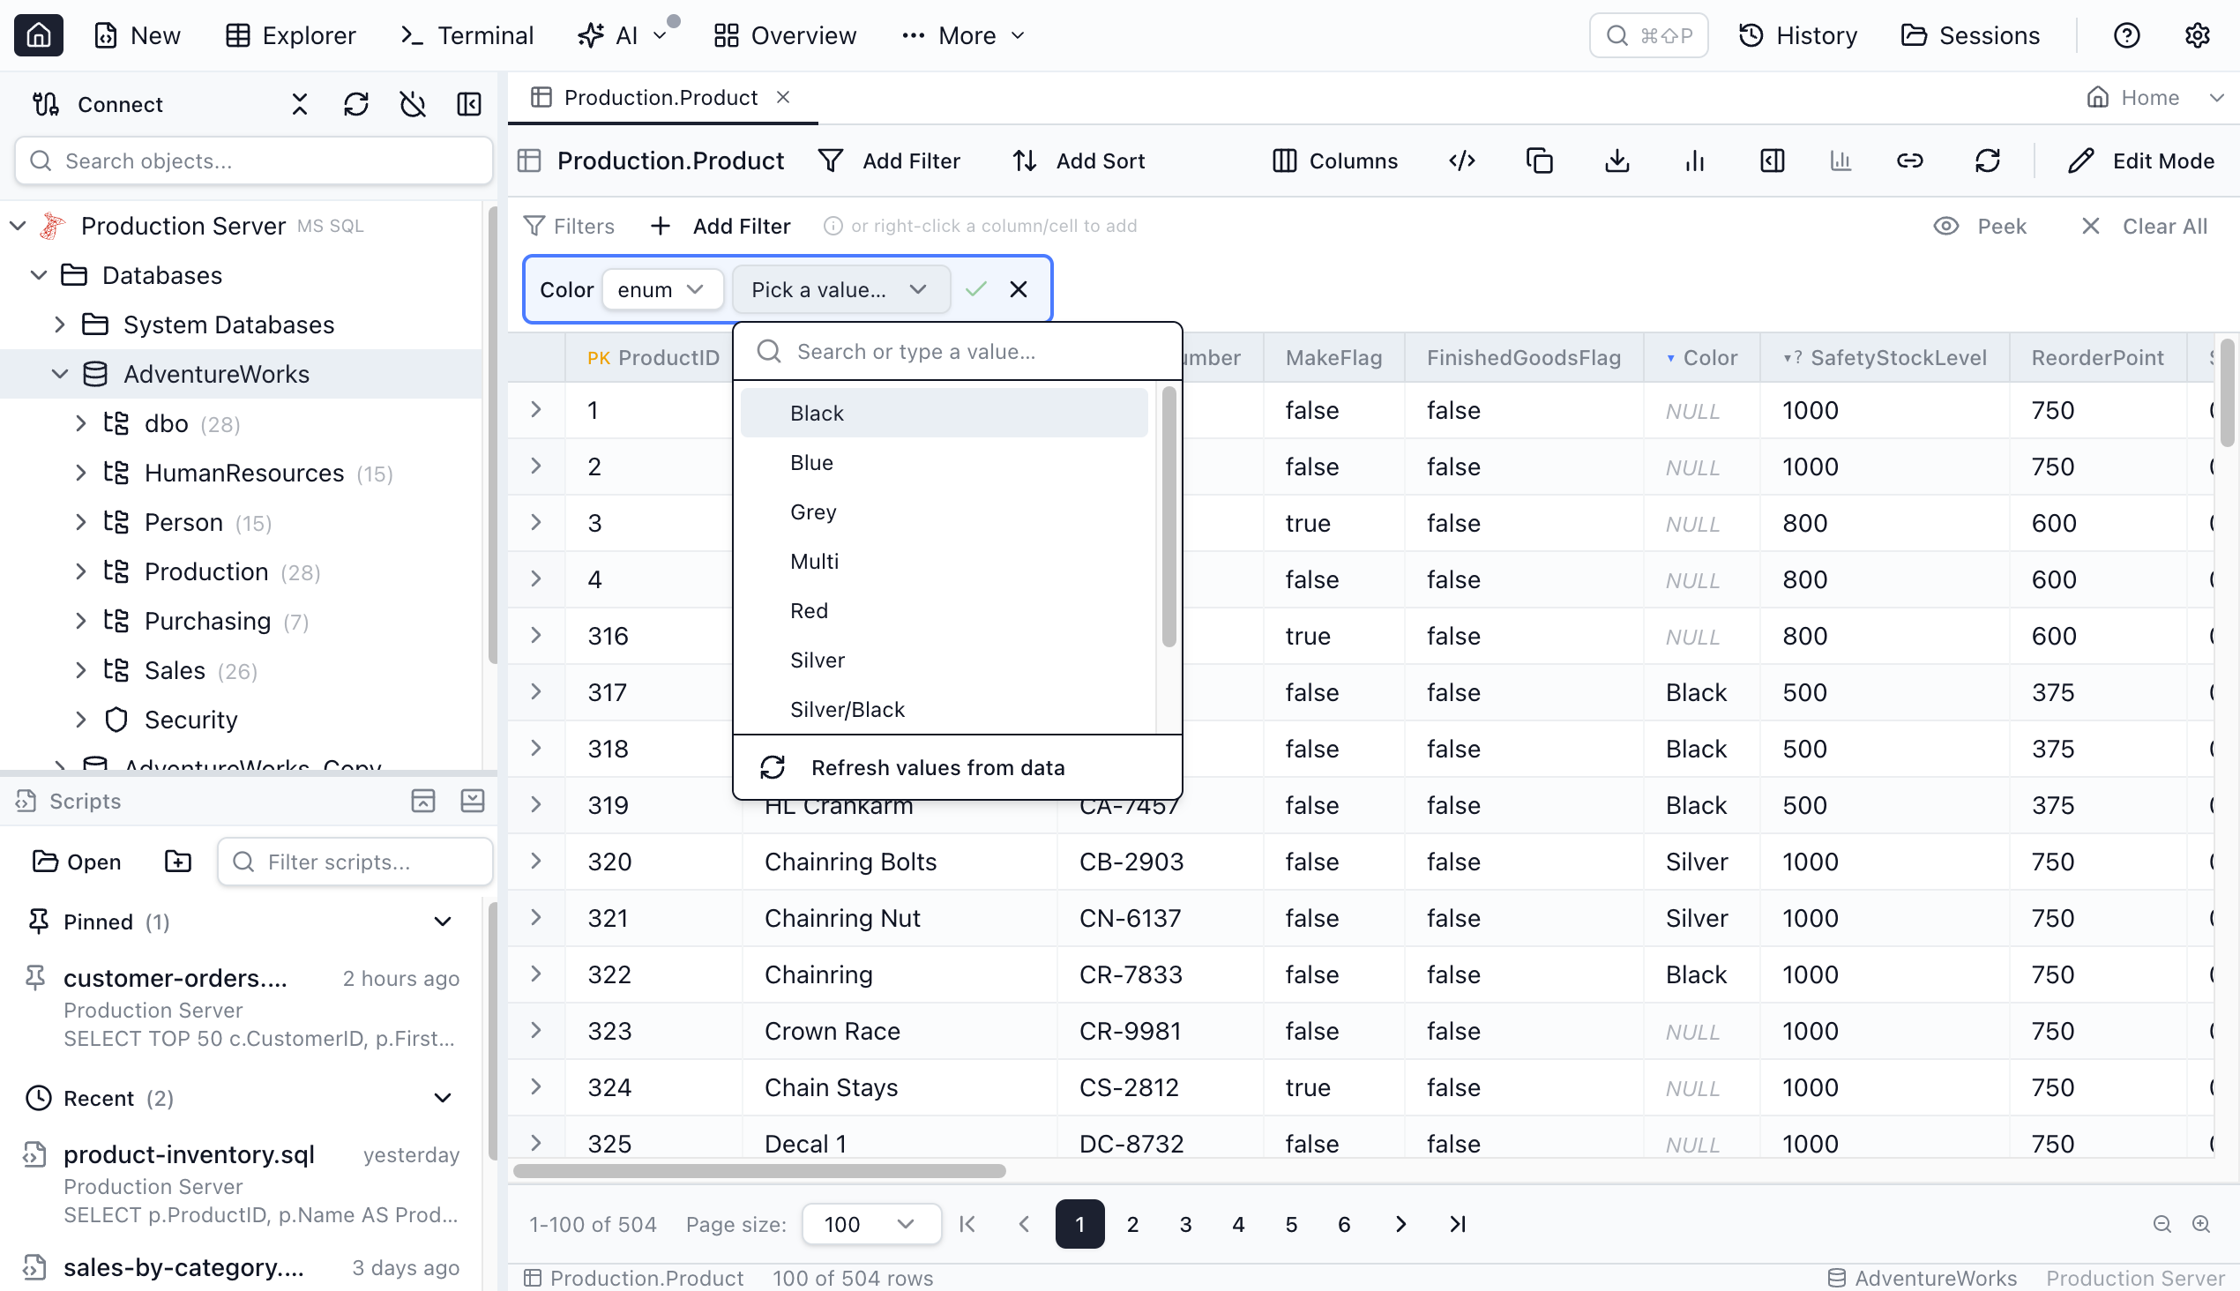Expand the dbo schema node

tap(81, 423)
